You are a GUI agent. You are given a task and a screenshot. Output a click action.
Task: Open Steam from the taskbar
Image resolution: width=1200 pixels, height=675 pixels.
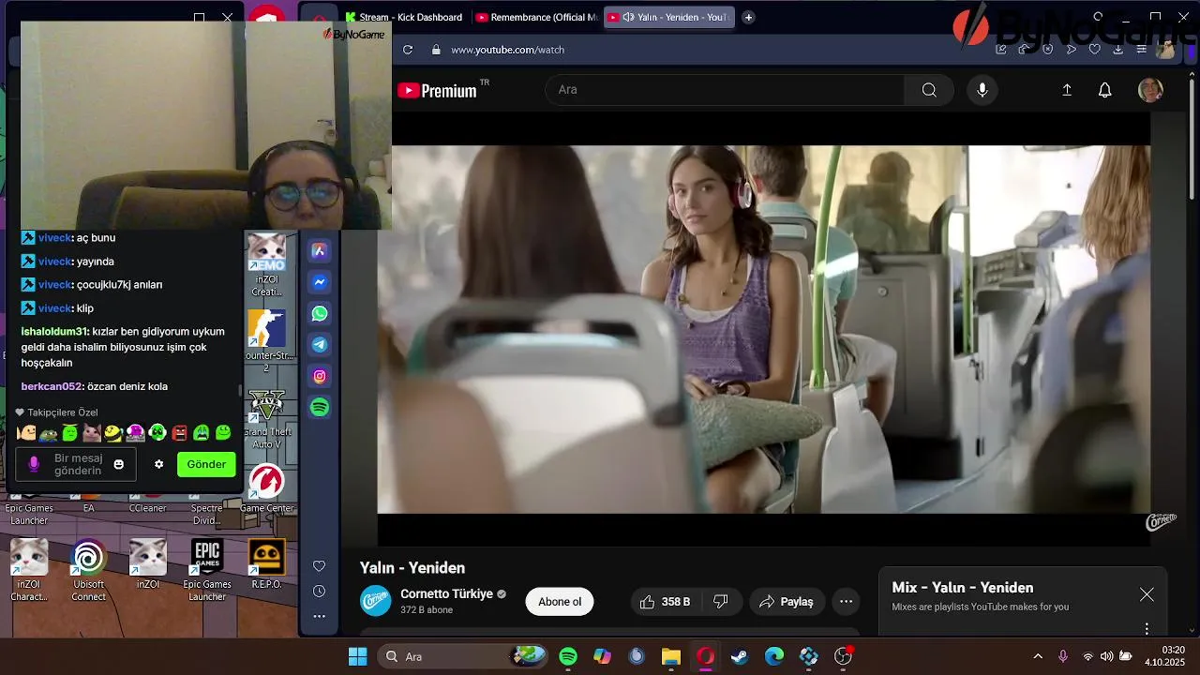[740, 656]
